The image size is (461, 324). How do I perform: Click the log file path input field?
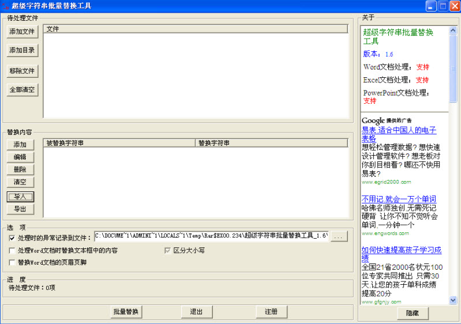coord(211,236)
